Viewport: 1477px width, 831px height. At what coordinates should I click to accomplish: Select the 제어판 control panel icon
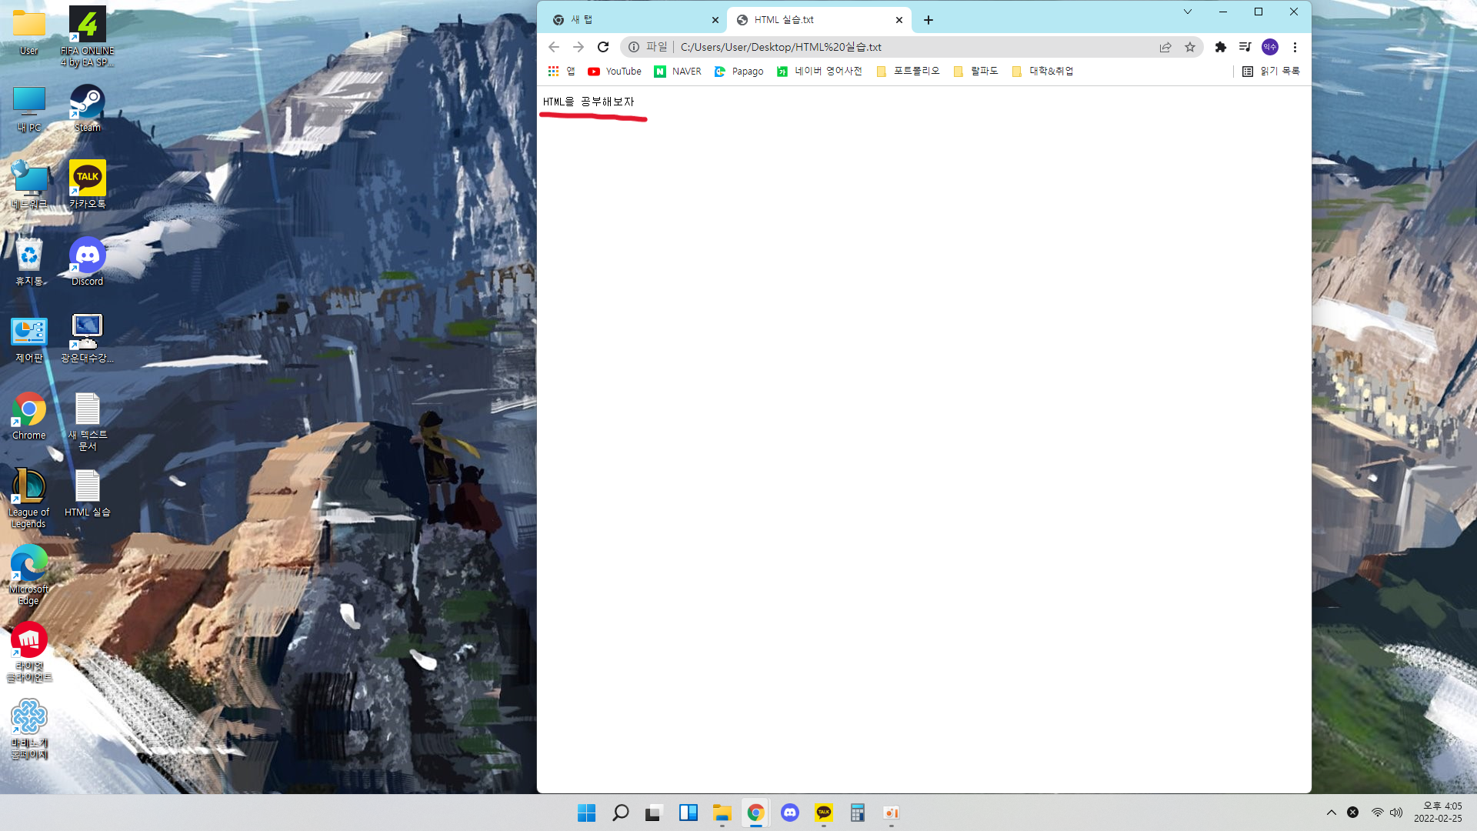coord(29,339)
